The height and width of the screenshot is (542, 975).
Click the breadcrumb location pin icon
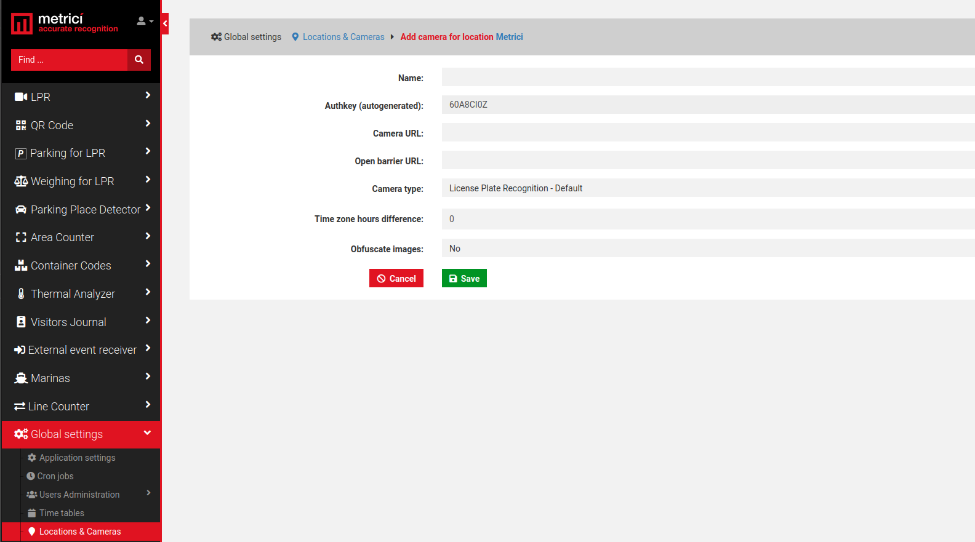click(295, 37)
